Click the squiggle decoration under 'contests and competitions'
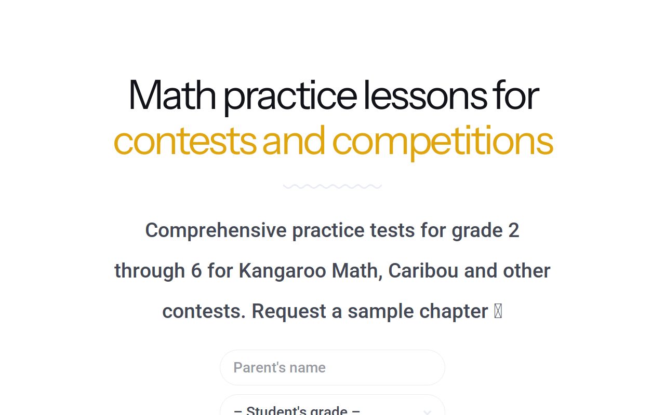This screenshot has height=415, width=665. [332, 186]
